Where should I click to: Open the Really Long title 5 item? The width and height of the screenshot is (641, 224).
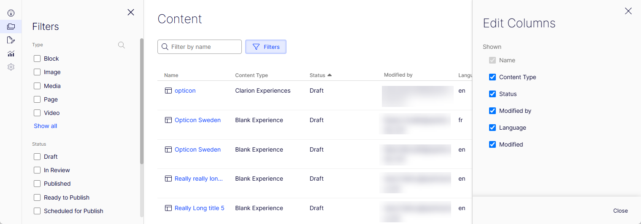199,208
